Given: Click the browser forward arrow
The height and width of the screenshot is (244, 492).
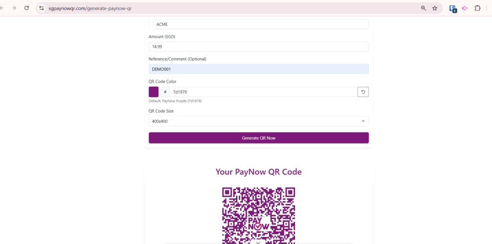Looking at the screenshot, I should click(14, 8).
